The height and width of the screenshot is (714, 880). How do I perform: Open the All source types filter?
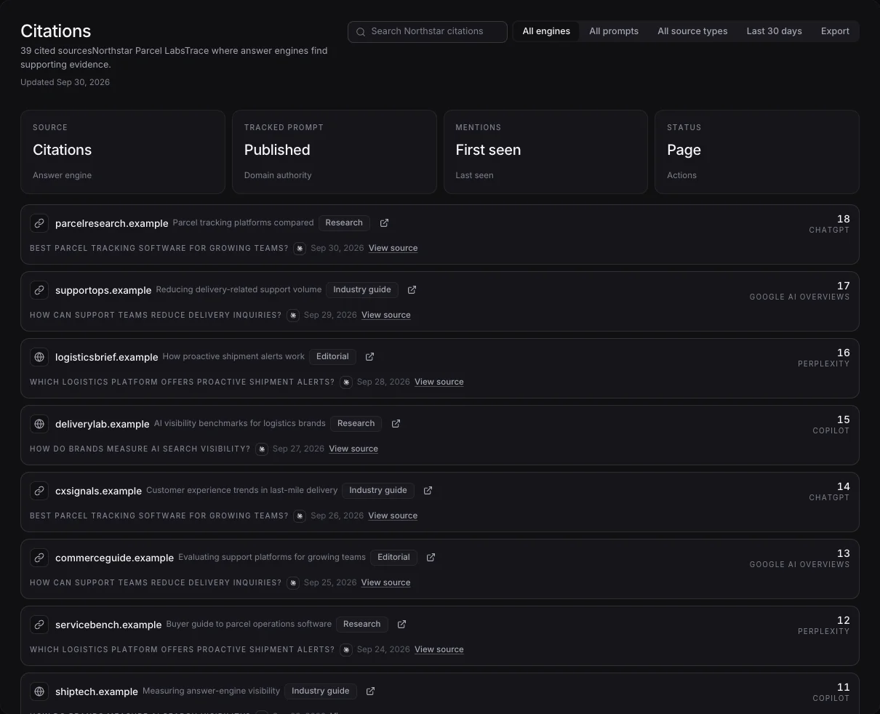tap(692, 31)
